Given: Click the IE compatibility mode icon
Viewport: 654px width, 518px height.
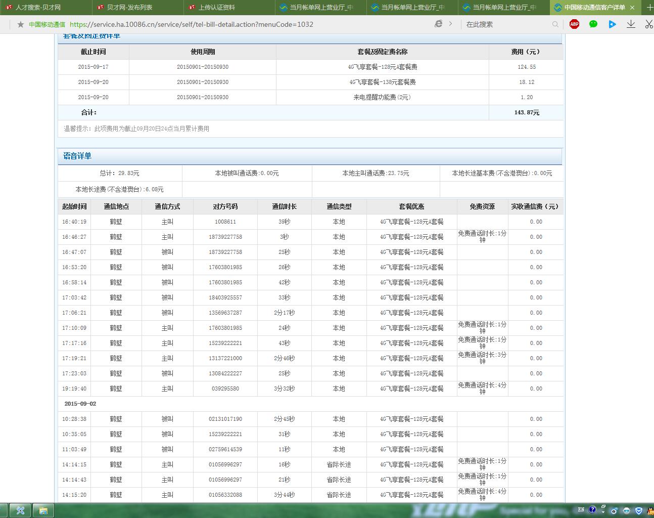Looking at the screenshot, I should pyautogui.click(x=438, y=24).
